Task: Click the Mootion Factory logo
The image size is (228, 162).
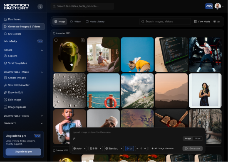Action: (x=16, y=7)
